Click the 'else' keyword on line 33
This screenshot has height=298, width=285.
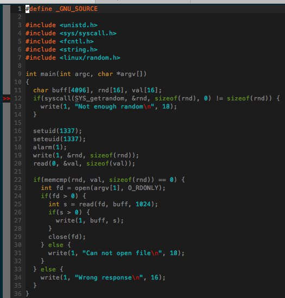pyautogui.click(x=48, y=269)
